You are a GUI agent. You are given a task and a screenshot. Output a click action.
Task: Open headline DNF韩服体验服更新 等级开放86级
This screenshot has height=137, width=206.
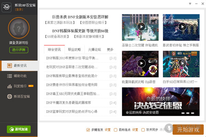pos(80,31)
